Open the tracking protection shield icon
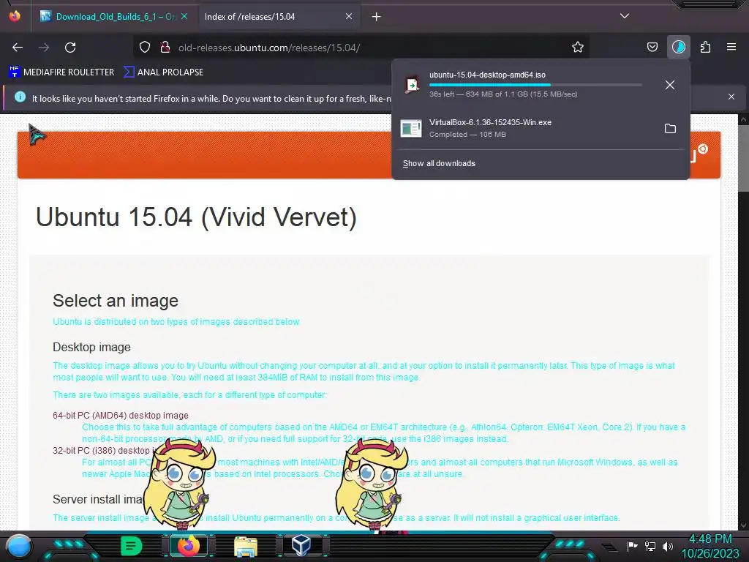This screenshot has height=562, width=749. pos(145,48)
